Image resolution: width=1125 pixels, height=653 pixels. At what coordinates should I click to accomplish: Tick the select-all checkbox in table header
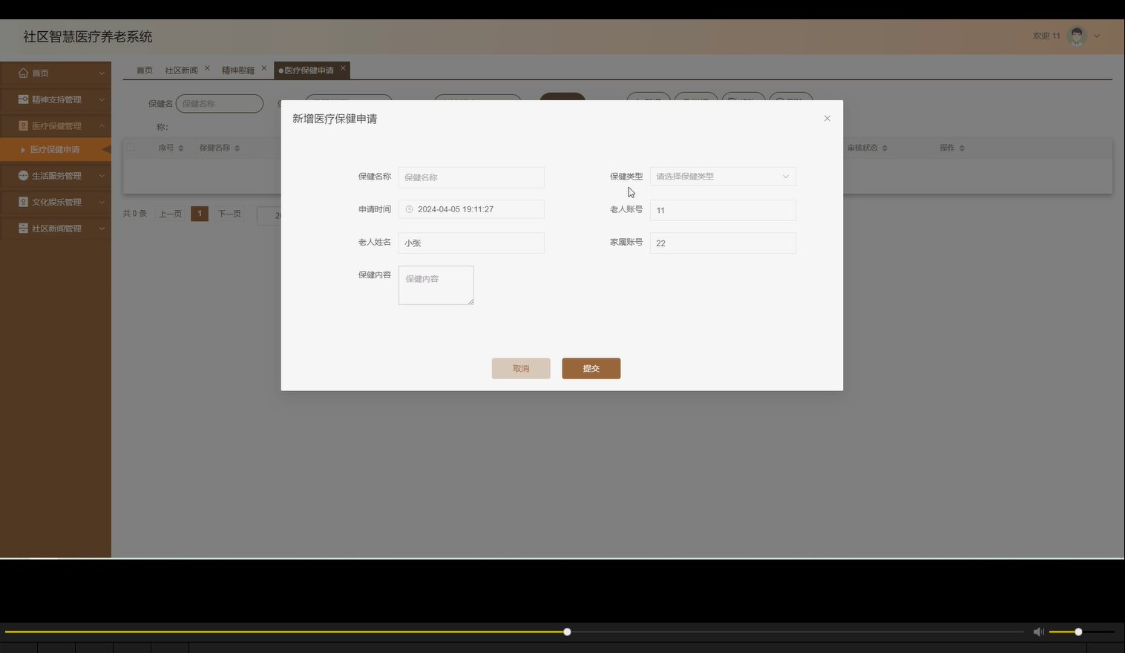point(131,148)
